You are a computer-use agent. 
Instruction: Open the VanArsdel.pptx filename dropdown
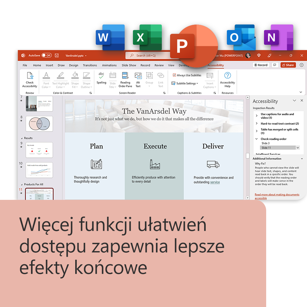click(86, 56)
